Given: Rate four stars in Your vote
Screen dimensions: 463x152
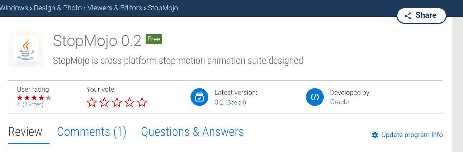Looking at the screenshot, I should pyautogui.click(x=129, y=102).
